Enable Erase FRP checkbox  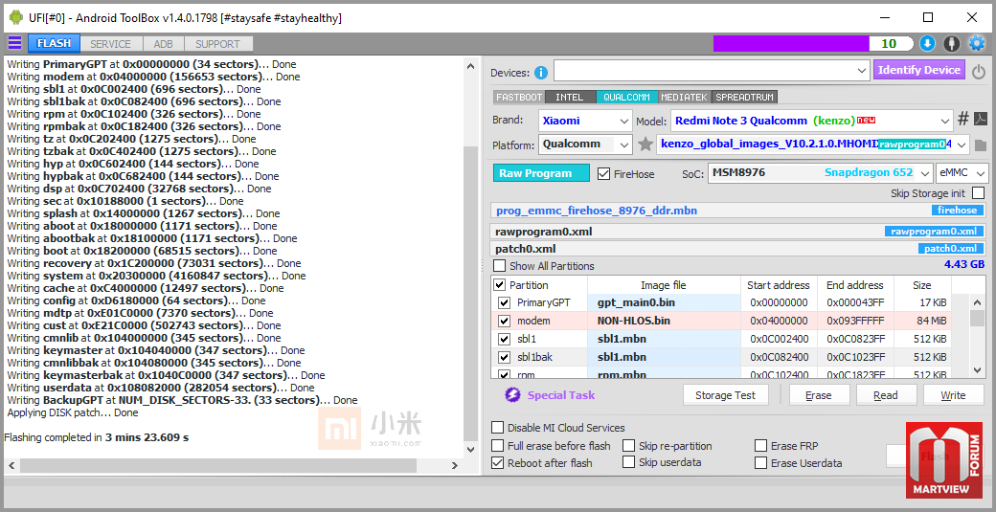[x=760, y=445]
